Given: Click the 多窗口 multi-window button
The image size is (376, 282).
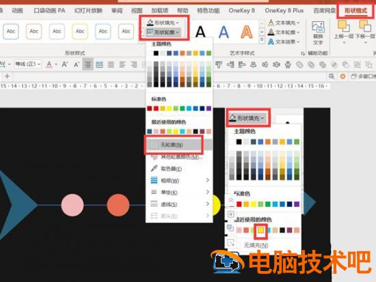Looking at the screenshot, I should (363, 76).
